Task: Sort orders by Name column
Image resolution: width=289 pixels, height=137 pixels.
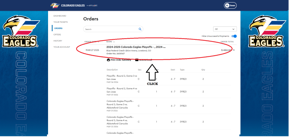Action: 111,42
